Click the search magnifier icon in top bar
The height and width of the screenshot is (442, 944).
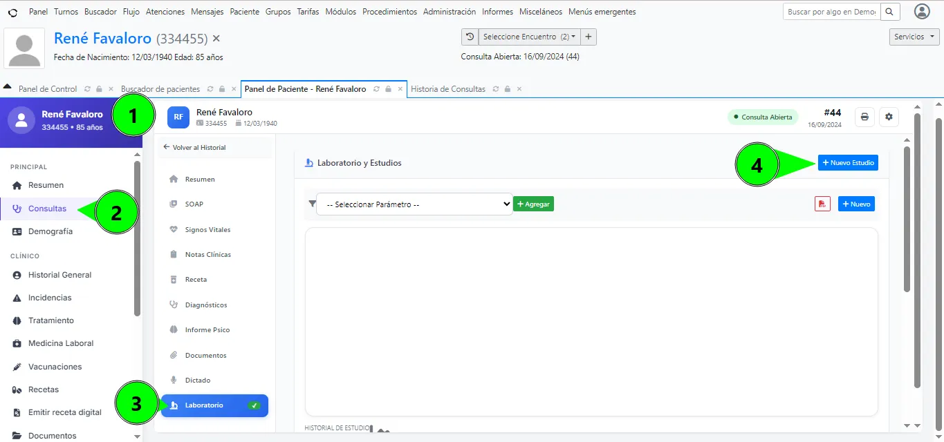pos(890,12)
